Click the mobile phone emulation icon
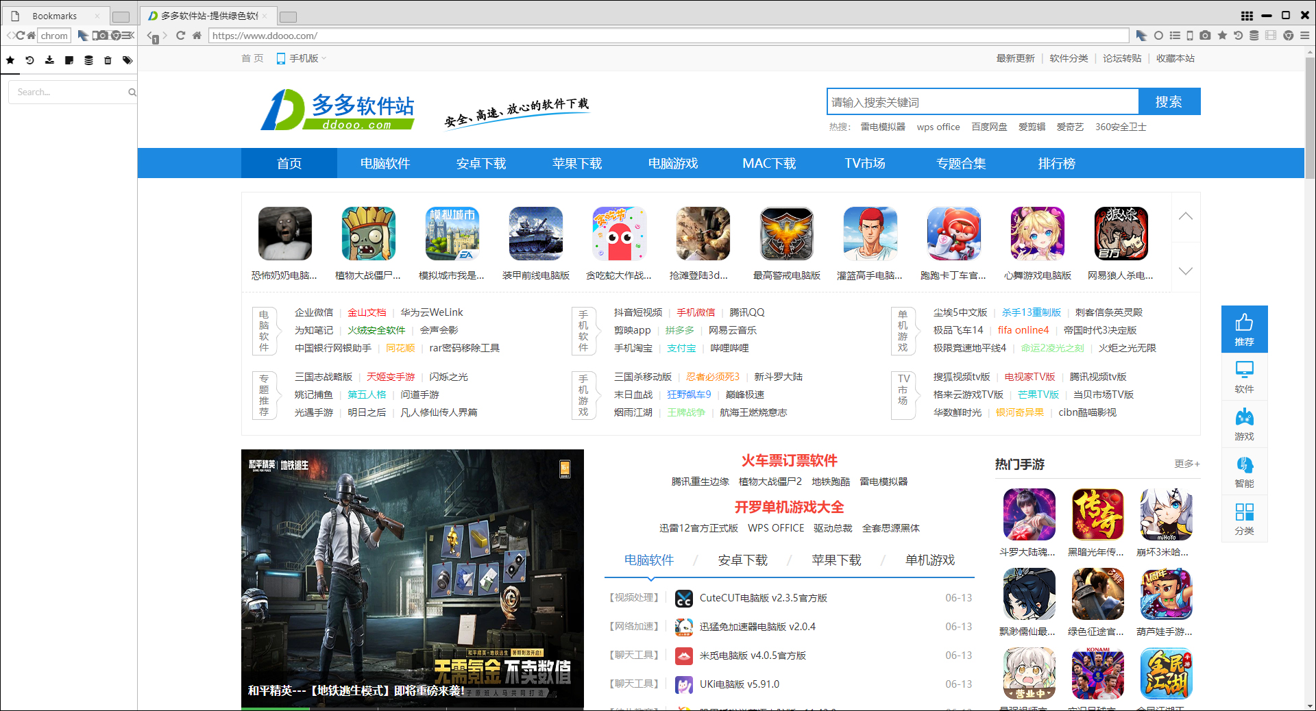This screenshot has height=711, width=1316. tap(1190, 36)
